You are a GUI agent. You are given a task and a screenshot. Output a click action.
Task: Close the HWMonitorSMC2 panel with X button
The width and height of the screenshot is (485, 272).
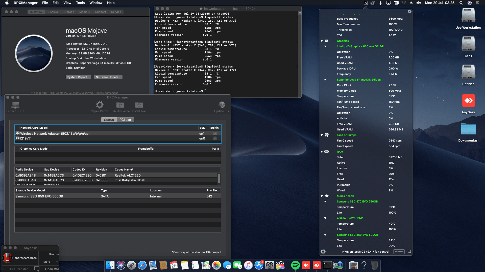click(410, 11)
